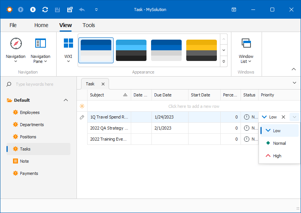Choose Low in the priority dropdown list
This screenshot has width=301, height=213.
tap(280, 131)
